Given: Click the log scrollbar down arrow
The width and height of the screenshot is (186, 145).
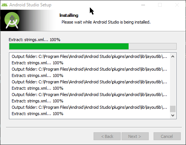Looking at the screenshot, I should pyautogui.click(x=173, y=115).
